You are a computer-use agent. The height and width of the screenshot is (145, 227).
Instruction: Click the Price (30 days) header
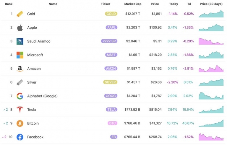point(211,4)
